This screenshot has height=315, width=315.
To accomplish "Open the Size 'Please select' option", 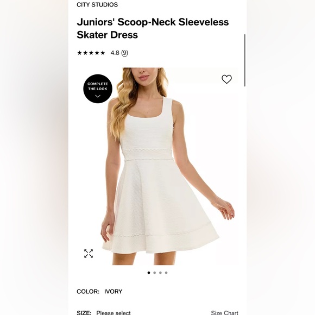I will 114,313.
